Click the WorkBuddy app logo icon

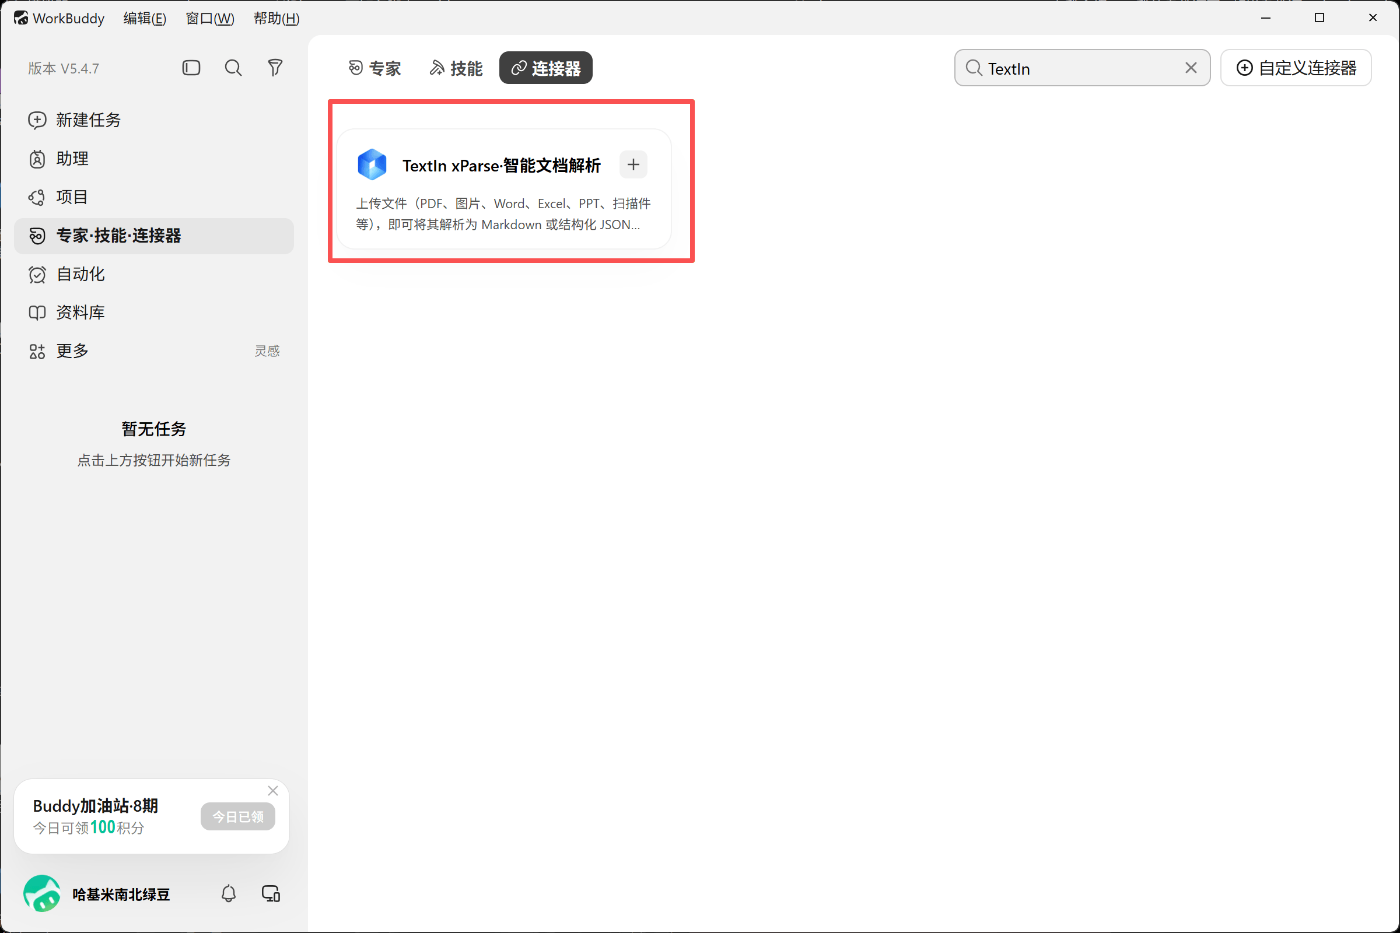pos(21,19)
